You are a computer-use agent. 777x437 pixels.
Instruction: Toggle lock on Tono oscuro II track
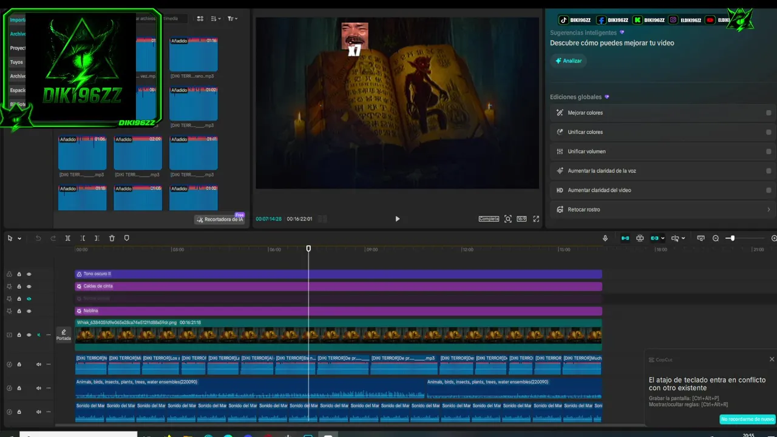tap(19, 274)
